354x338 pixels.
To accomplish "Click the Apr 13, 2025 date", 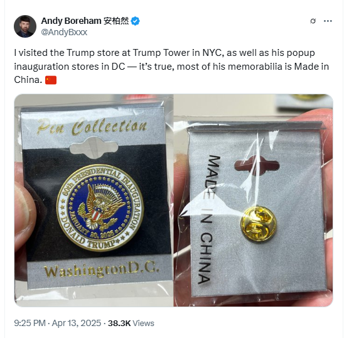I will point(77,324).
